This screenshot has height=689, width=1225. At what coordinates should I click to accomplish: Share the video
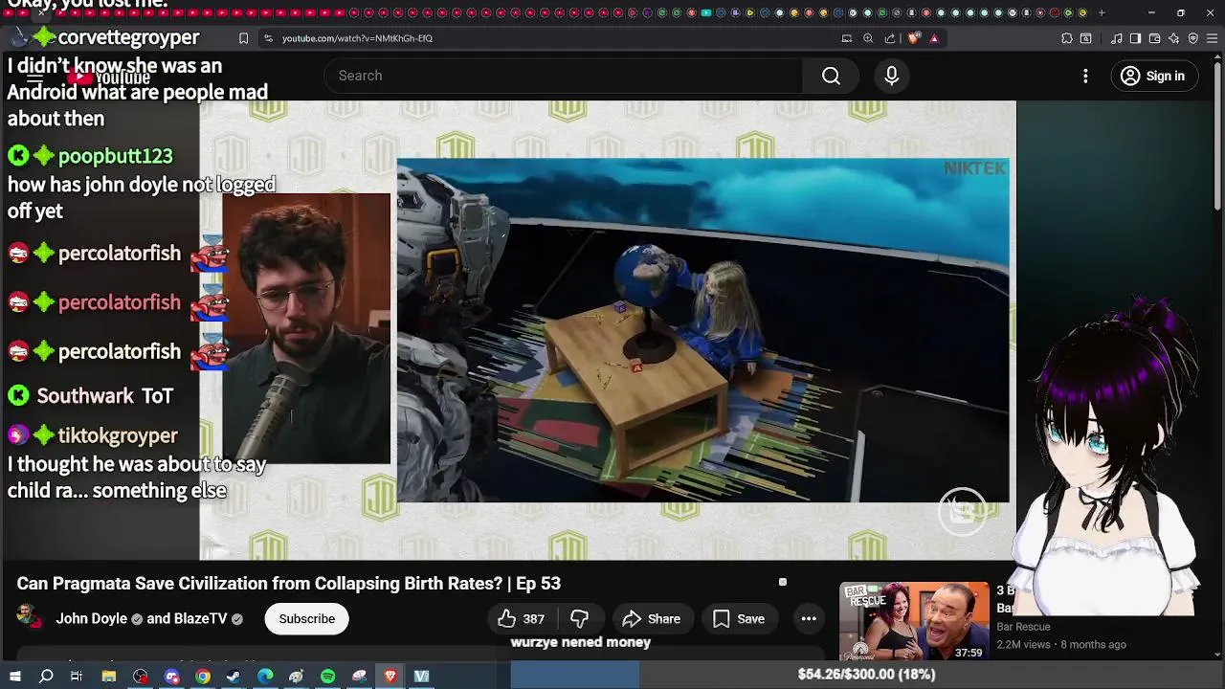click(x=651, y=619)
